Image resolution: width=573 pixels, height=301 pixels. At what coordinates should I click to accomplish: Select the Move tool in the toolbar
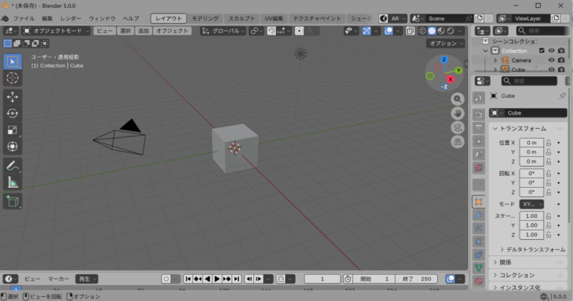pos(12,97)
